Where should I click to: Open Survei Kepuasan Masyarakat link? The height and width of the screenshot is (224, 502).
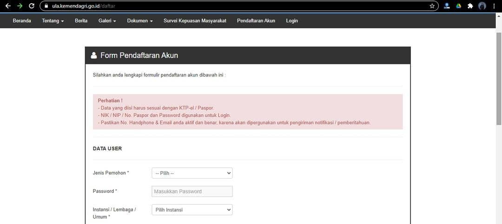[195, 21]
